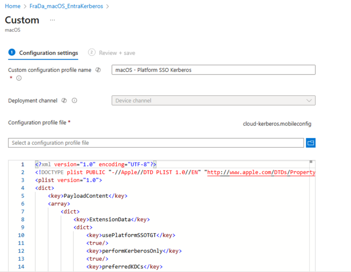The width and height of the screenshot is (351, 272).
Task: Open the Deployment channel dropdown
Action: click(213, 101)
